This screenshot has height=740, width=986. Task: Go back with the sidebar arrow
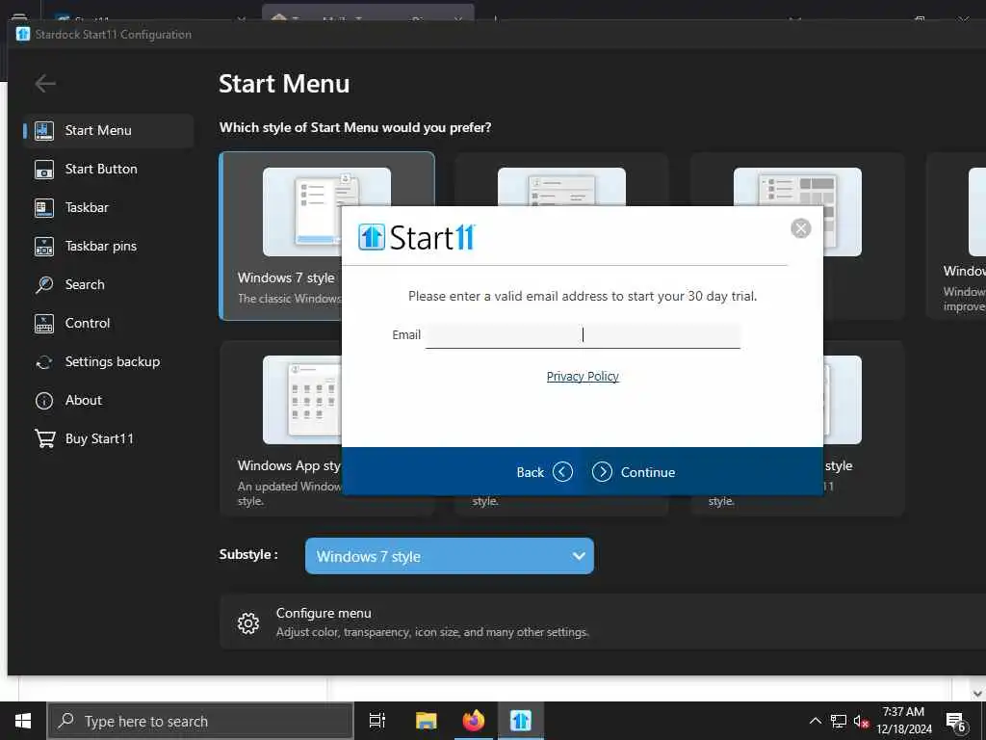tap(45, 84)
